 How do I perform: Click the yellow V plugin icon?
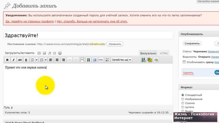pyautogui.click(x=150, y=60)
